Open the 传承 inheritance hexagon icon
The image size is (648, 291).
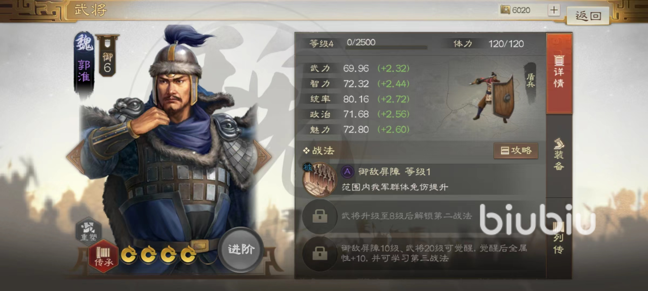tap(103, 256)
